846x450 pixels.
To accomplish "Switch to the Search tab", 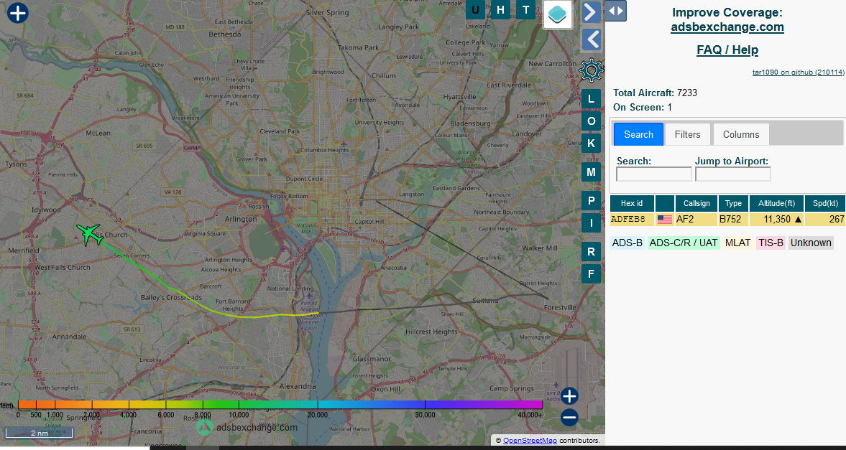I will click(x=638, y=134).
